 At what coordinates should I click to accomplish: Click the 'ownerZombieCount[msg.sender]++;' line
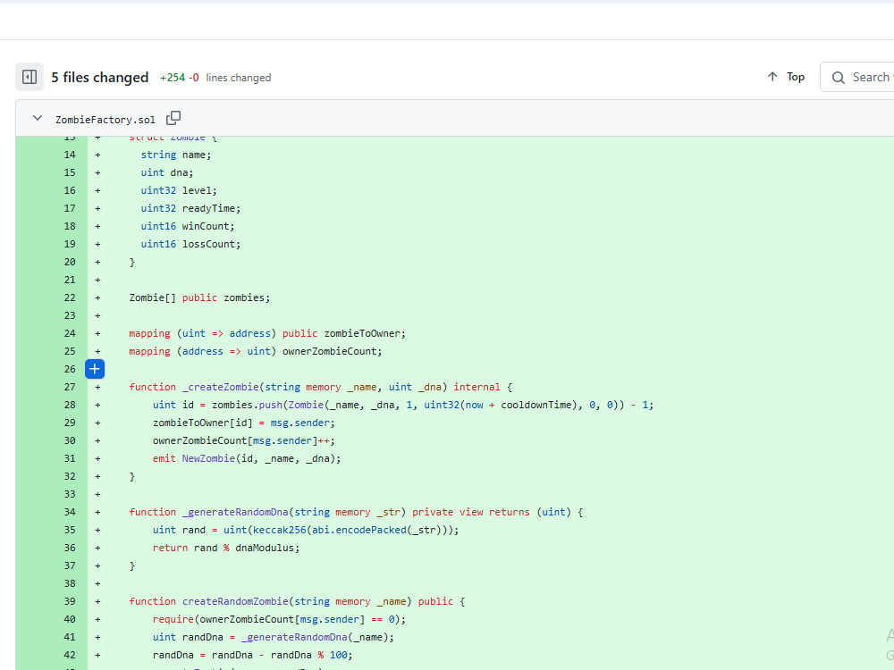click(243, 440)
